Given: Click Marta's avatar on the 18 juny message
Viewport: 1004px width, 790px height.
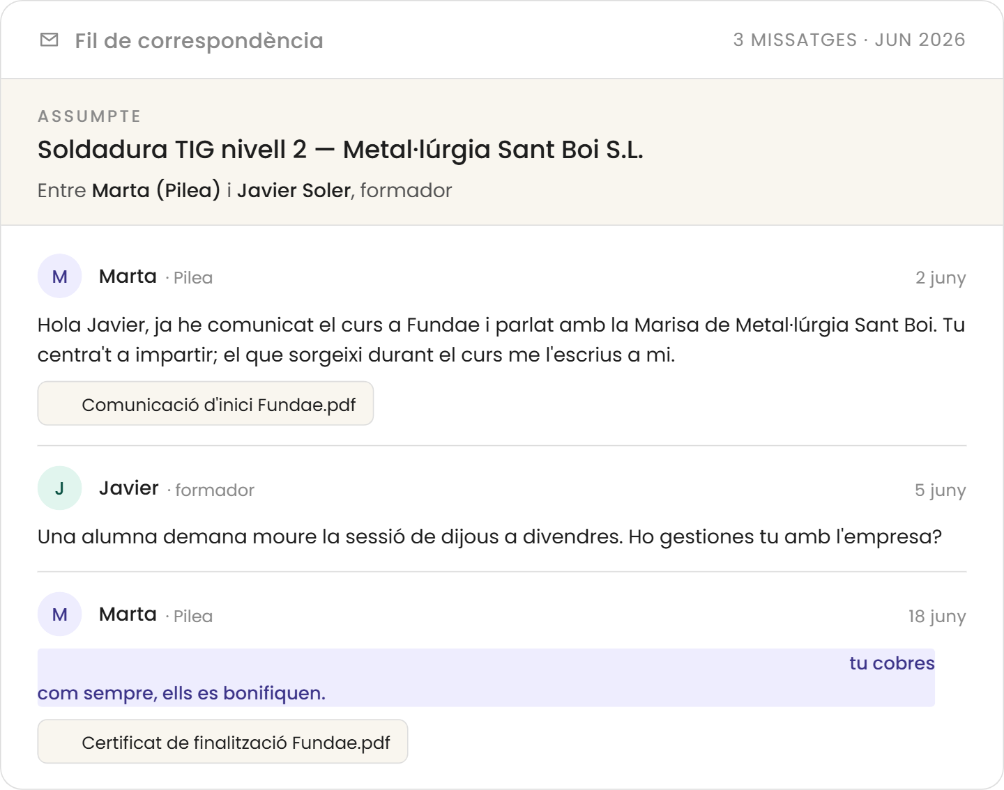Looking at the screenshot, I should (x=60, y=614).
